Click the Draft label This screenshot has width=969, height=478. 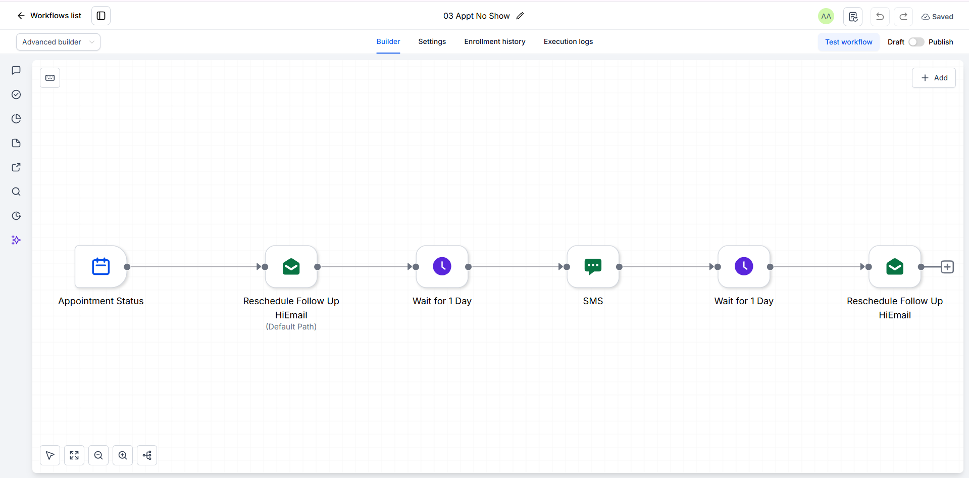pyautogui.click(x=896, y=42)
